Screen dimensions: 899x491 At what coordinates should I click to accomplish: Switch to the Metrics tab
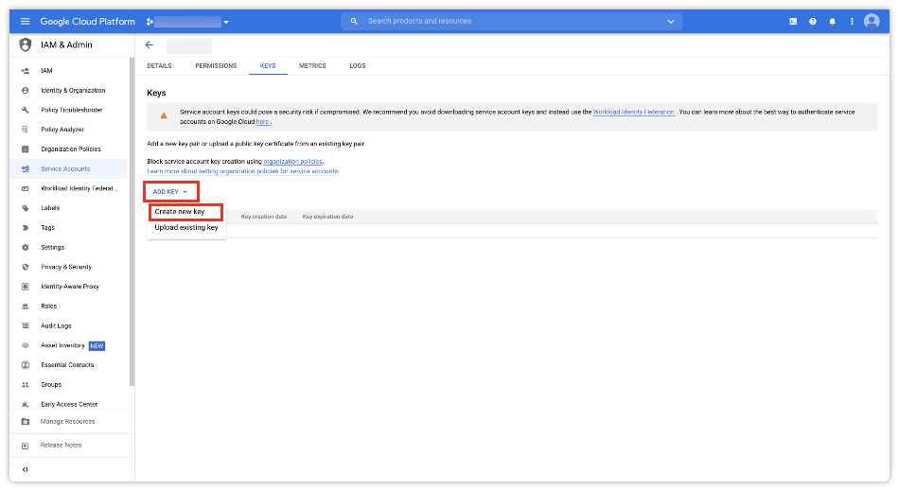click(312, 66)
